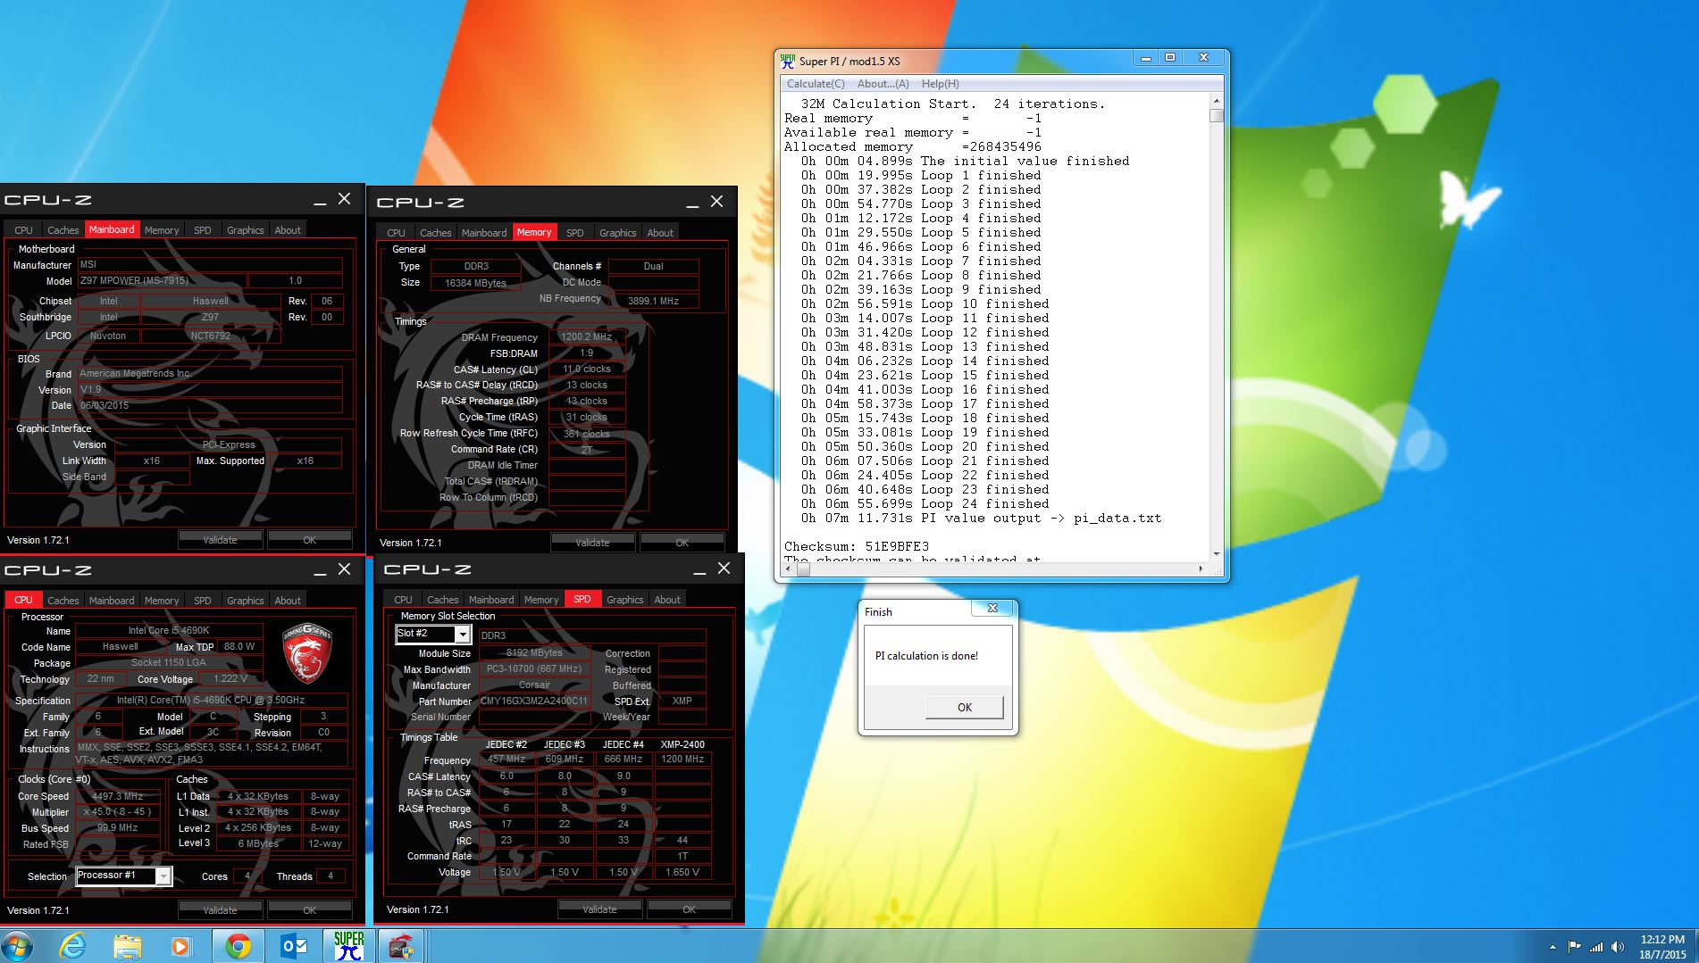Click Super PI horizontal scroll left arrow
The width and height of the screenshot is (1699, 963).
790,569
